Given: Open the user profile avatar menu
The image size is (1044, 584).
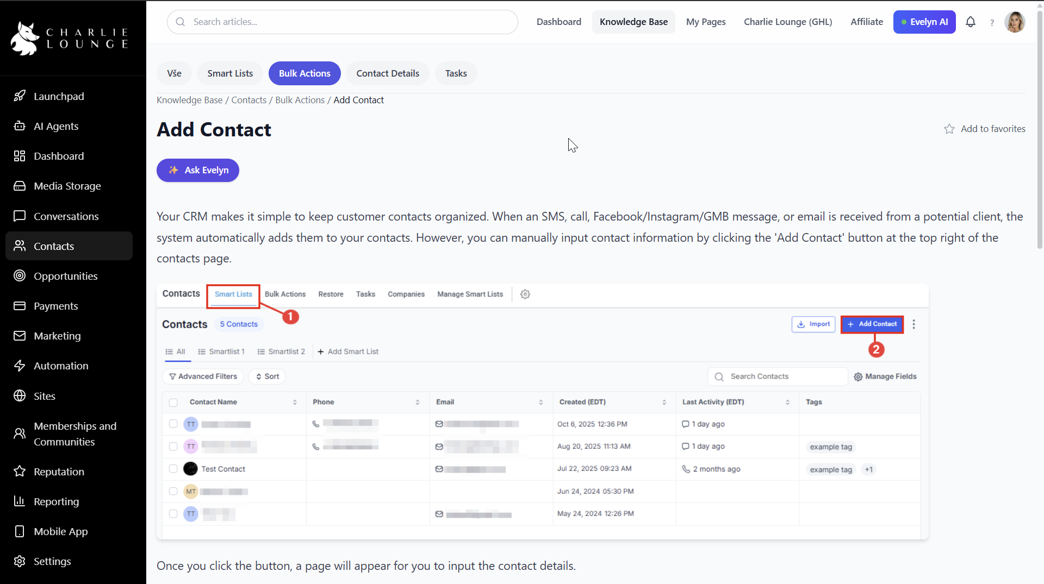Looking at the screenshot, I should click(x=1015, y=22).
